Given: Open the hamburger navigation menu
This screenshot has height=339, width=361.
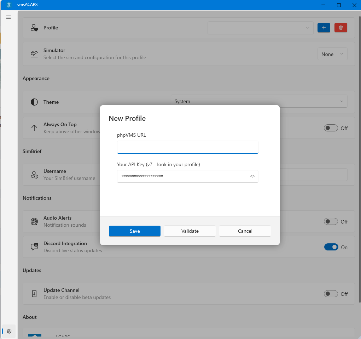Looking at the screenshot, I should tap(8, 17).
